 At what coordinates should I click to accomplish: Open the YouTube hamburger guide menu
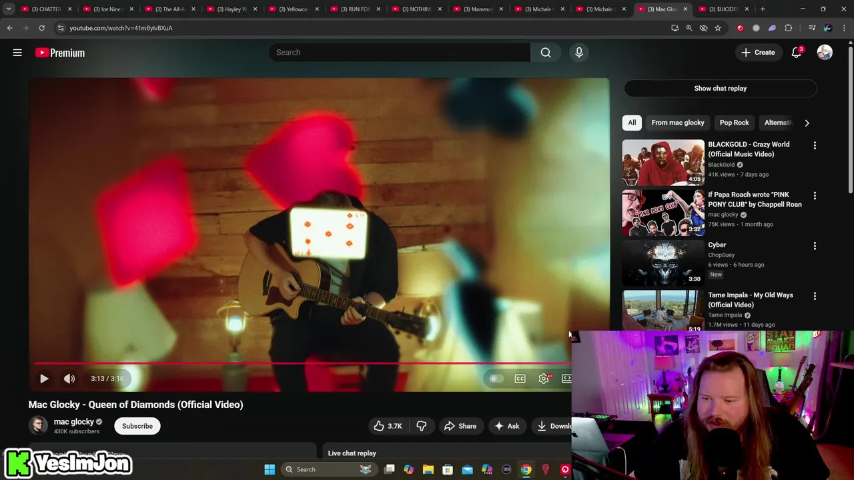17,53
